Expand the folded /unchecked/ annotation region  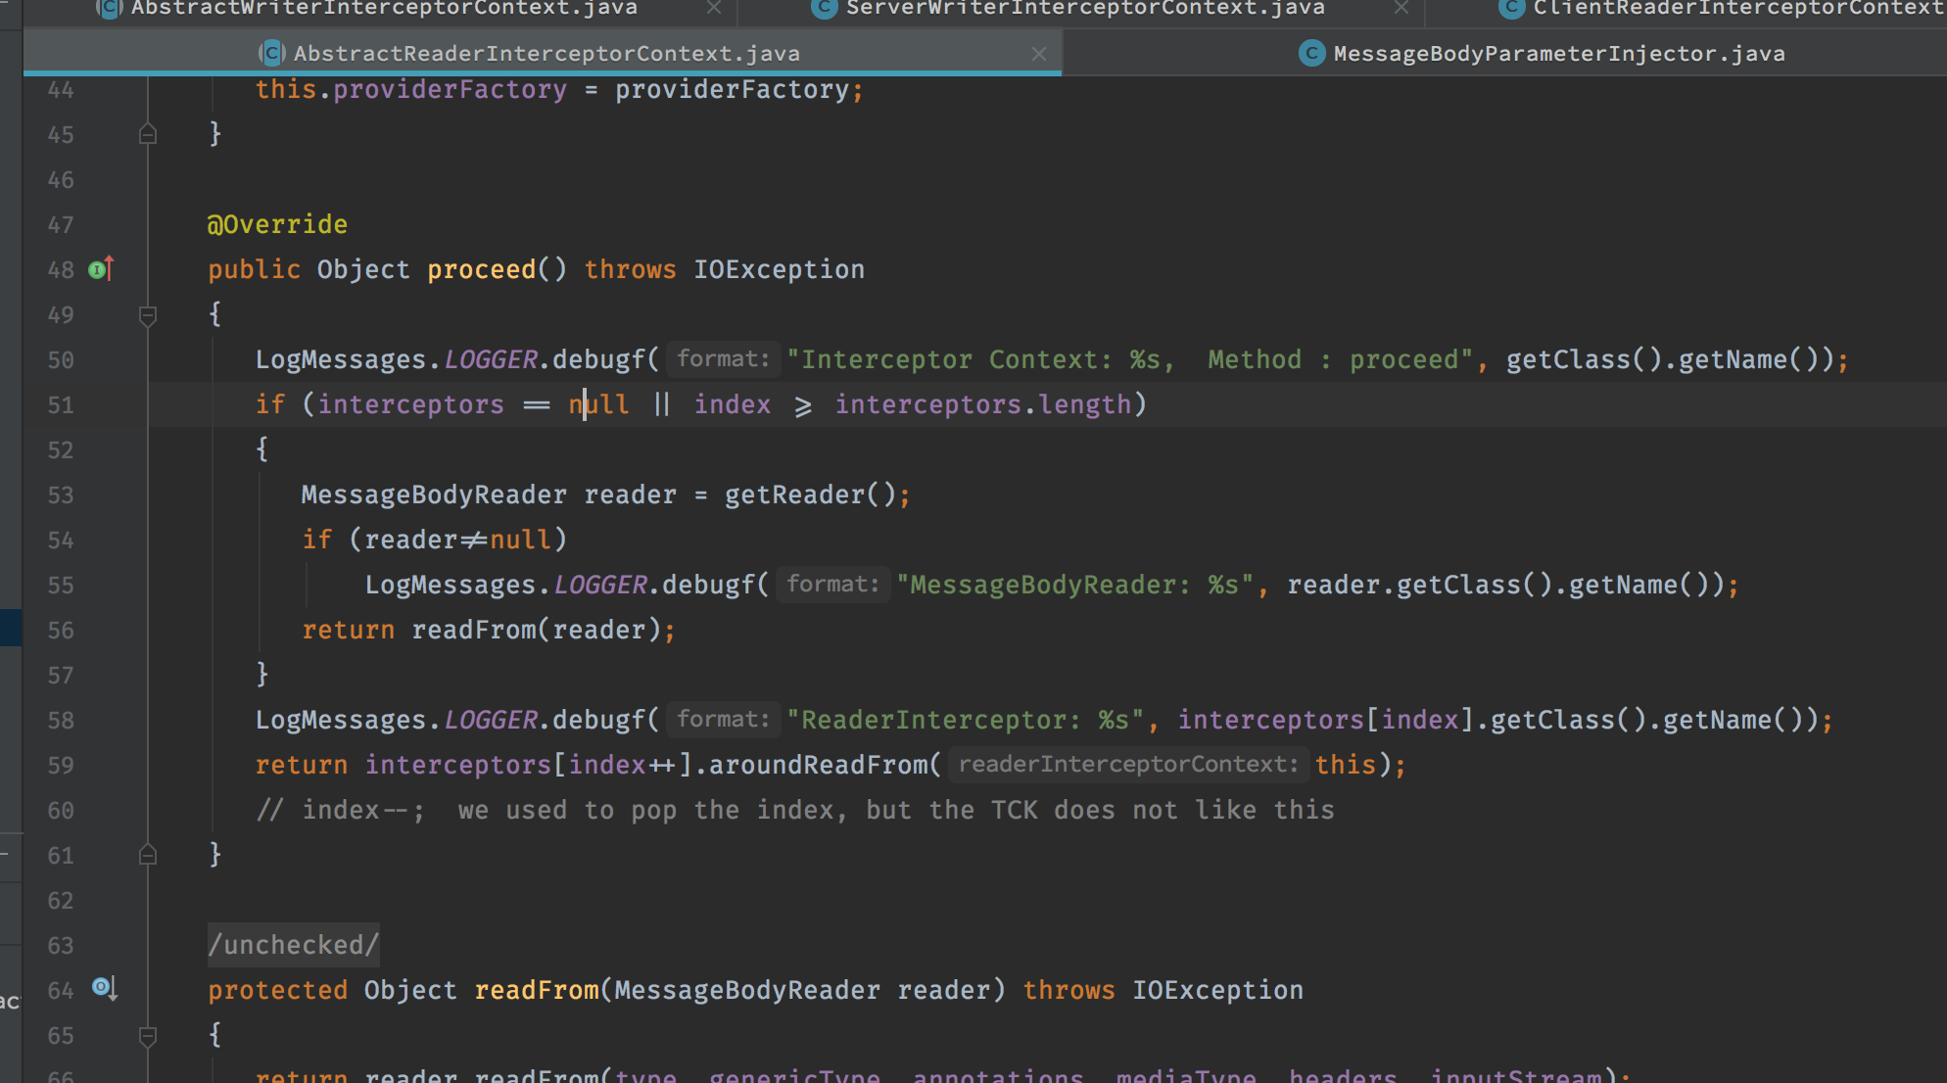[293, 945]
